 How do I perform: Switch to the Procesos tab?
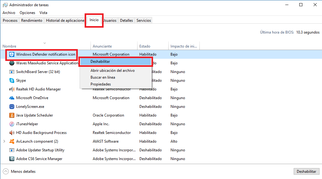point(10,21)
